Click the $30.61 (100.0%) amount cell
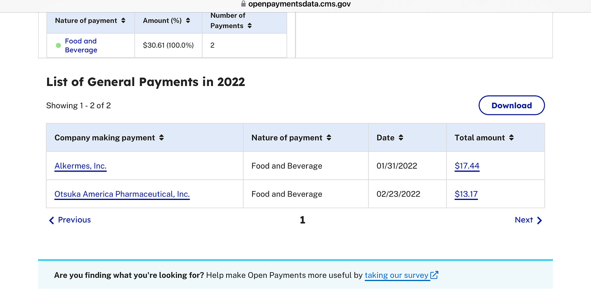This screenshot has height=305, width=591. click(168, 45)
